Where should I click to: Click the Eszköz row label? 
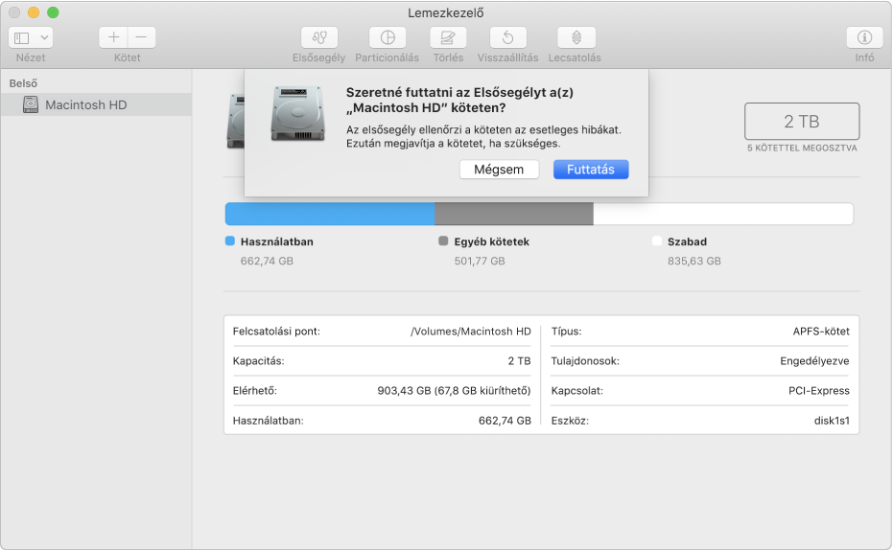point(570,421)
